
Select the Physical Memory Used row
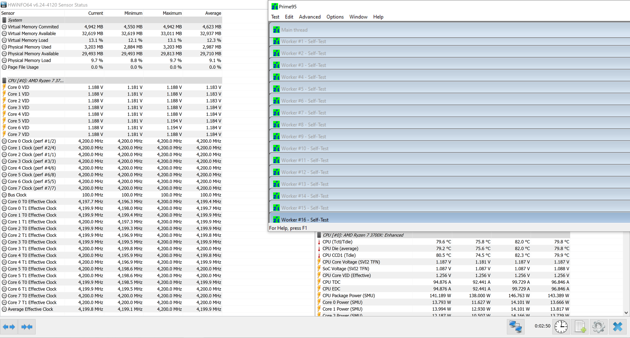pos(111,47)
